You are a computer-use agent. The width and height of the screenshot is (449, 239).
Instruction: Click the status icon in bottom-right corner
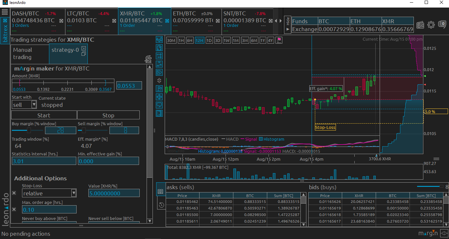[x=444, y=234]
